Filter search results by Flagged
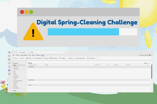Screen dimensions: 157x104 pos(63,58)
